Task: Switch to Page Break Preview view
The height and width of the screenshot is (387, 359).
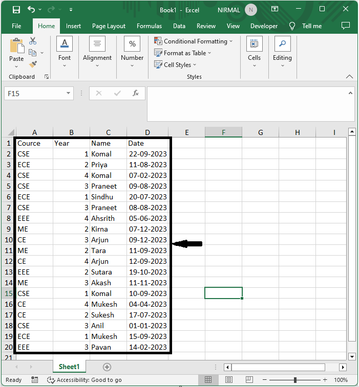Action: tap(249, 380)
